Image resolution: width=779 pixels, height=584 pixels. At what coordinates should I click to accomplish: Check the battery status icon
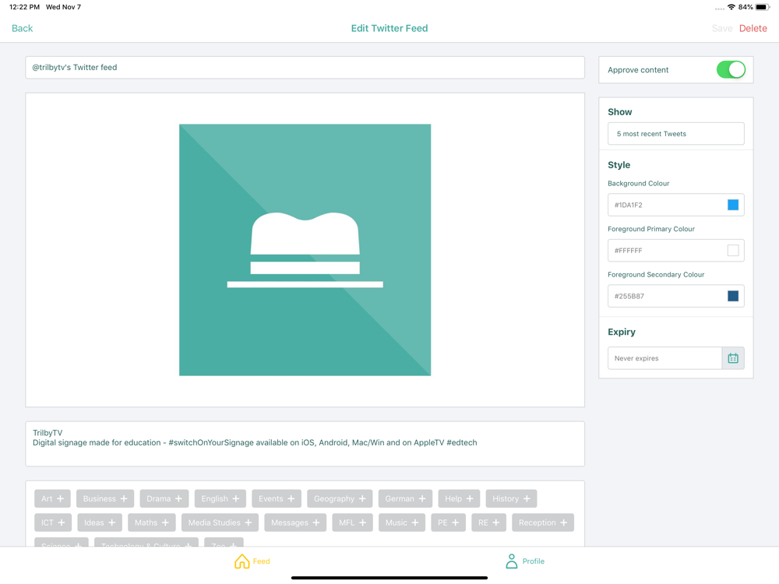[x=763, y=7]
